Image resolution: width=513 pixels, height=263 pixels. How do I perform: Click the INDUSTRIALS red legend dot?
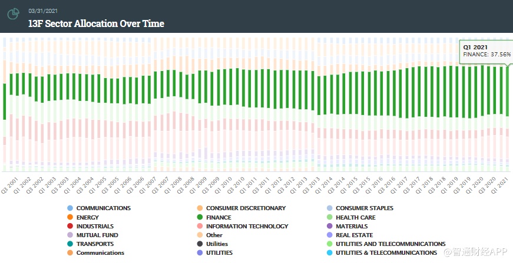pyautogui.click(x=69, y=226)
